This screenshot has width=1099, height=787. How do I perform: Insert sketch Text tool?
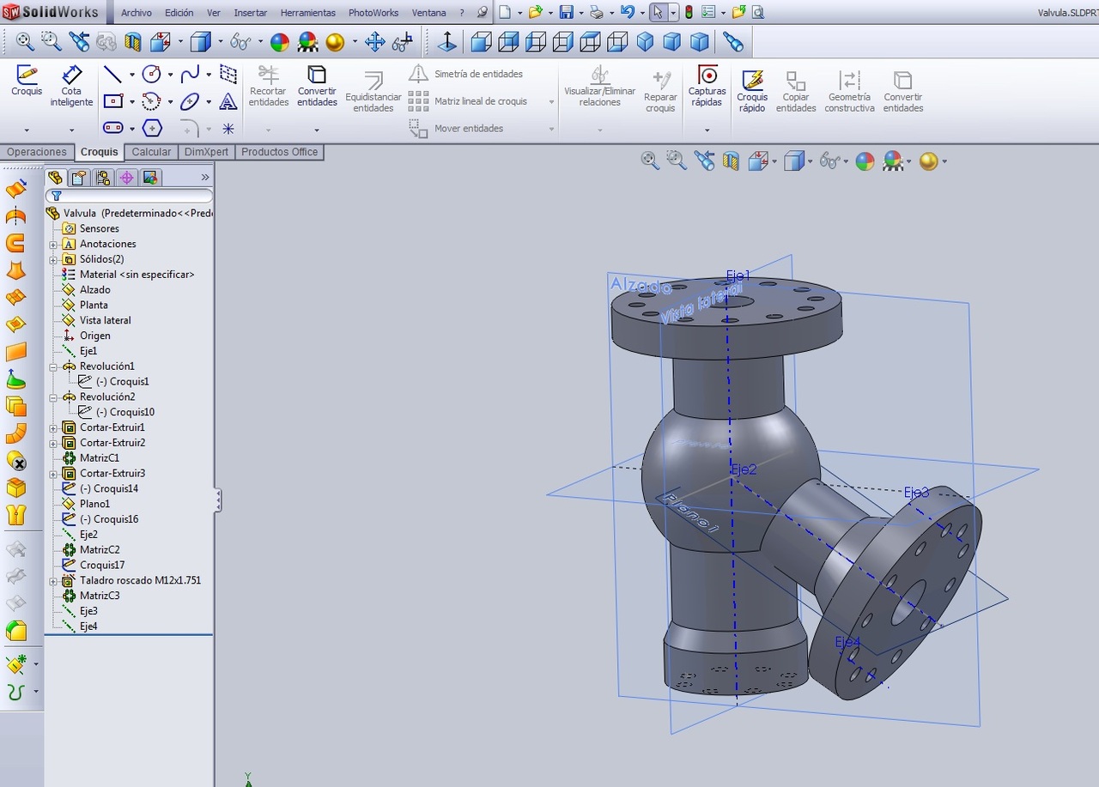pyautogui.click(x=228, y=101)
